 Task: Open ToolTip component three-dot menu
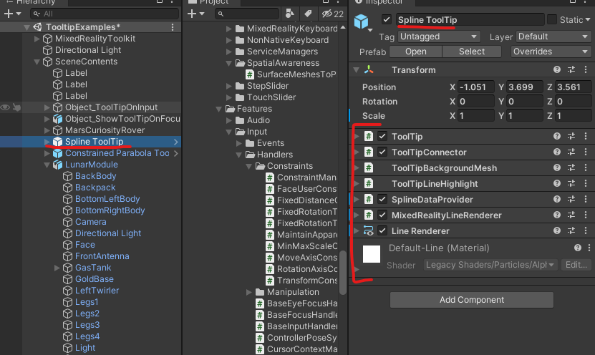586,136
